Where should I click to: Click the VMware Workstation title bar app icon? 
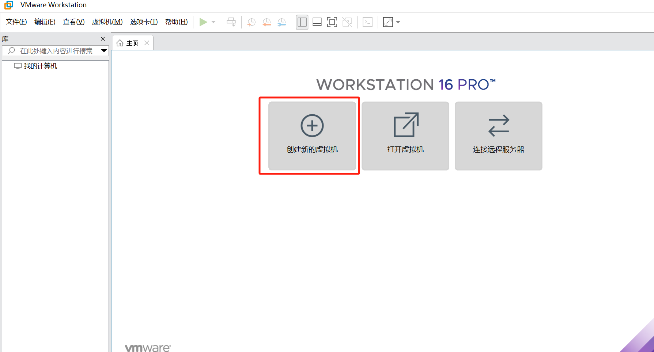9,5
